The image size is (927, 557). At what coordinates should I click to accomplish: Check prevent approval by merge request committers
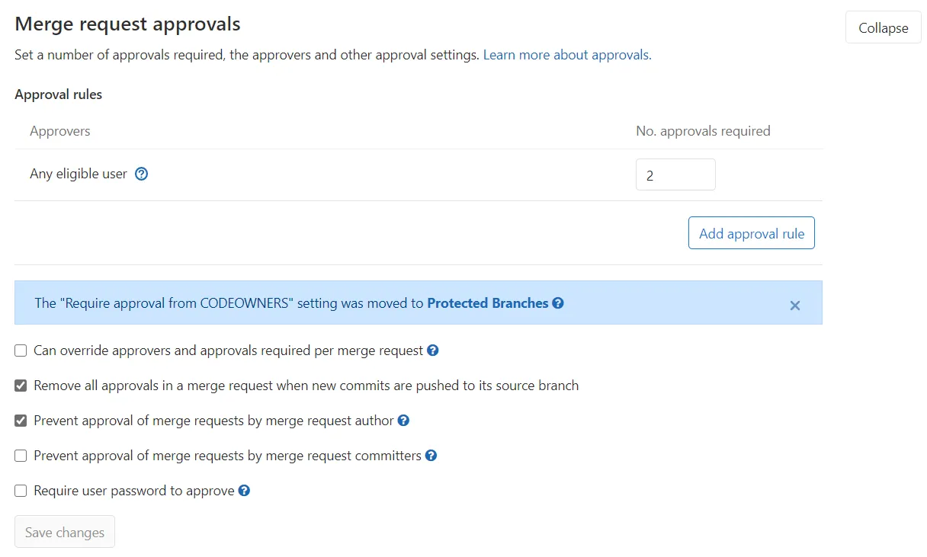coord(21,455)
